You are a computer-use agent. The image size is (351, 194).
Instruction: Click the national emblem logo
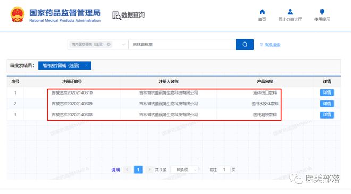pos(17,15)
